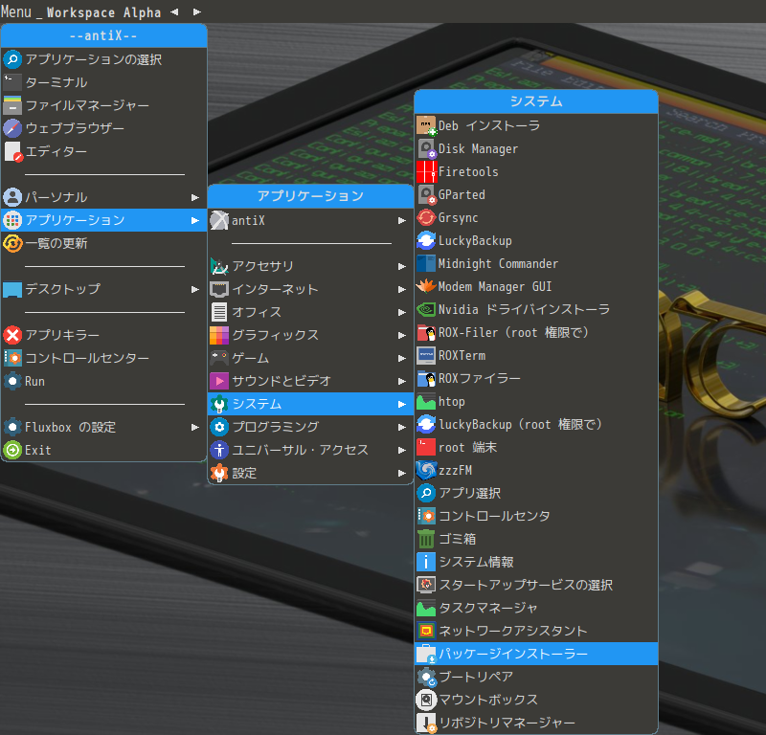Click the LuckyBackup cloud icon

click(x=426, y=240)
